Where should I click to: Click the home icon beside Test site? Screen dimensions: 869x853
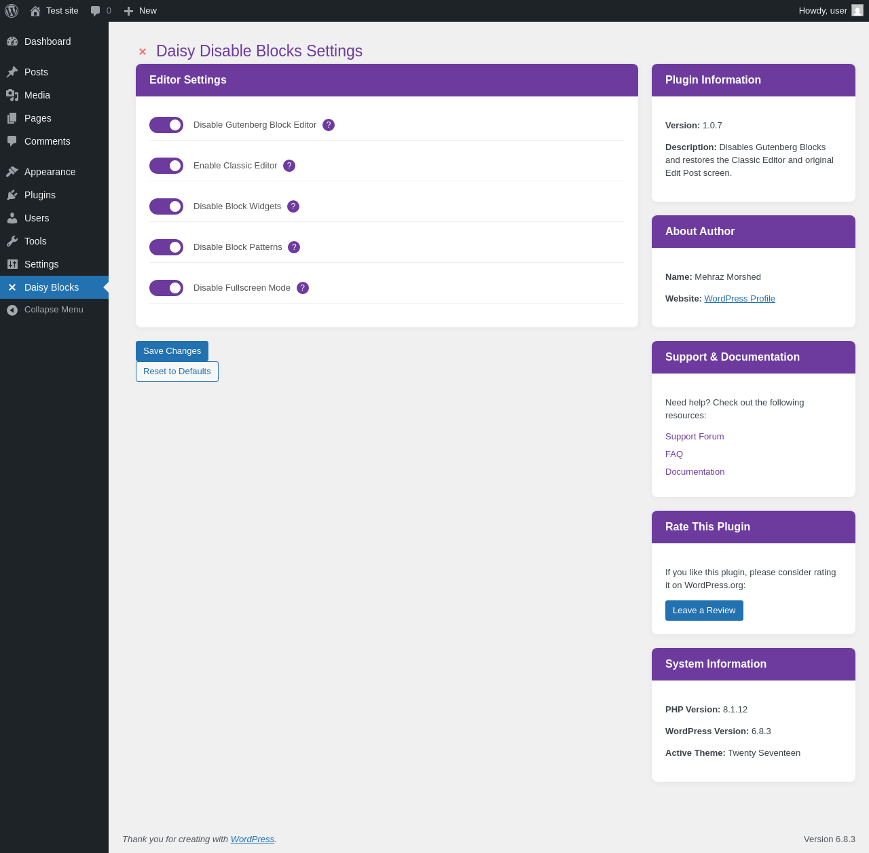(x=35, y=11)
